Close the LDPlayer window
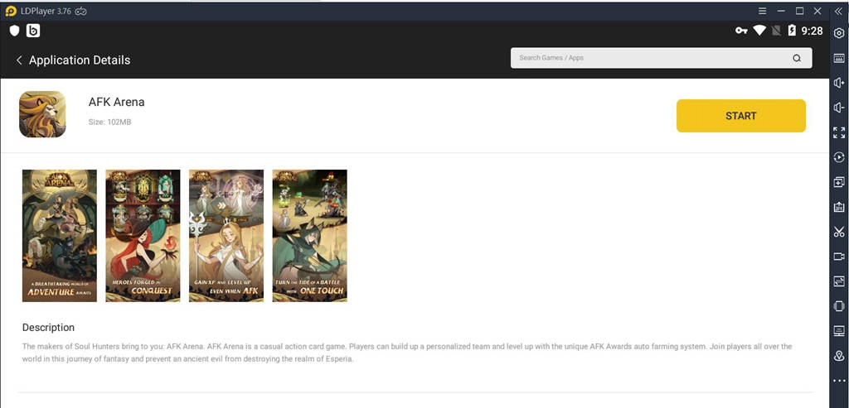849x408 pixels. pyautogui.click(x=817, y=11)
